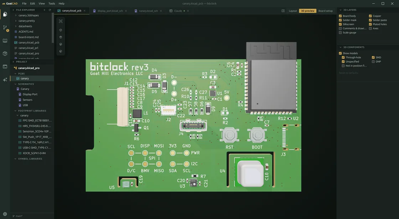Toggle the Silkscreen checkbox
The height and width of the screenshot is (219, 399).
(340, 25)
